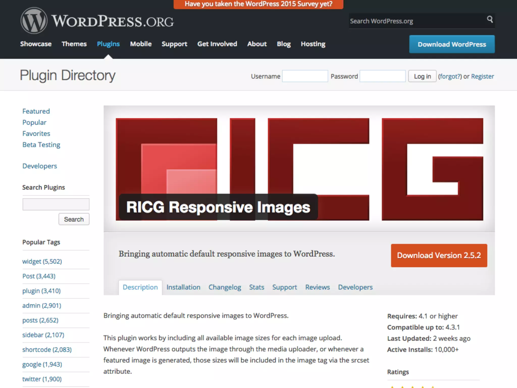Focus the Username input field
The width and height of the screenshot is (517, 388).
tap(305, 76)
